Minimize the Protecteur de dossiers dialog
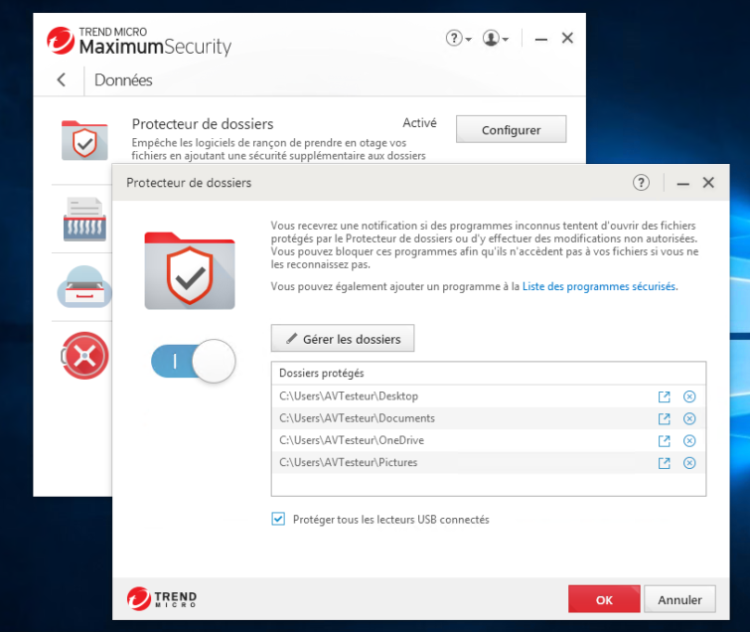This screenshot has width=750, height=632. click(683, 183)
